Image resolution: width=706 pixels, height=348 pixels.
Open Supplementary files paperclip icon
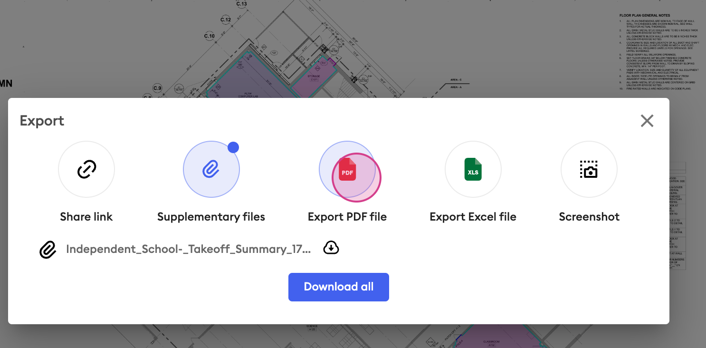coord(211,169)
